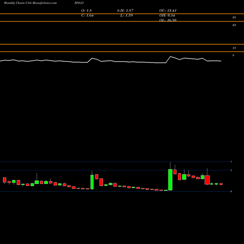
Task: Click the upper axis label 33
Action: pyautogui.click(x=234, y=25)
